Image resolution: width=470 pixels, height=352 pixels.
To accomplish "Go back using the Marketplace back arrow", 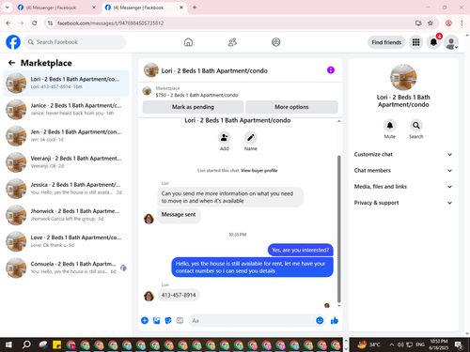I will 11,63.
